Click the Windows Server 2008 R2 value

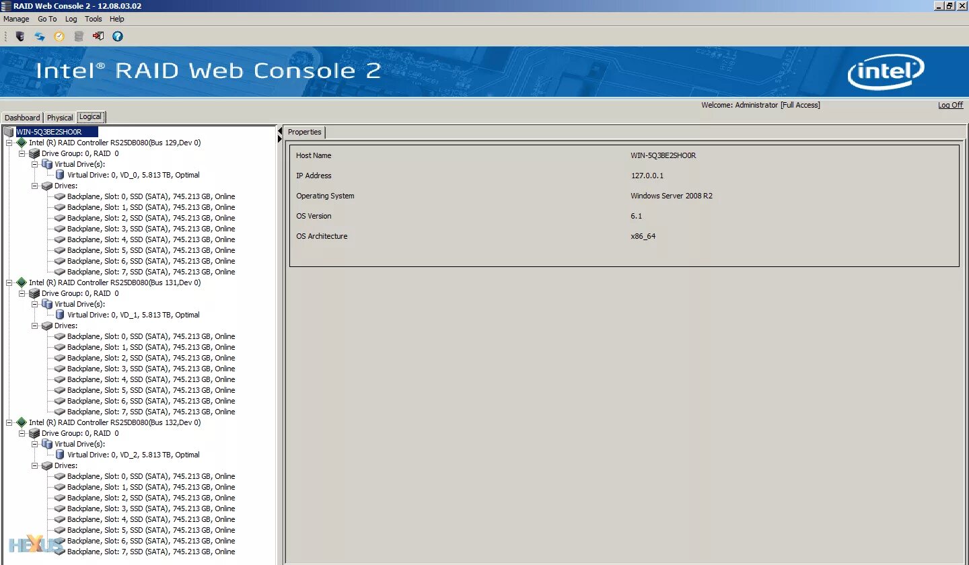672,196
